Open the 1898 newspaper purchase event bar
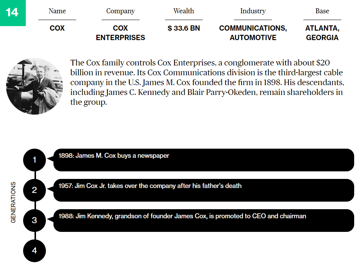The width and height of the screenshot is (361, 275). (x=204, y=160)
